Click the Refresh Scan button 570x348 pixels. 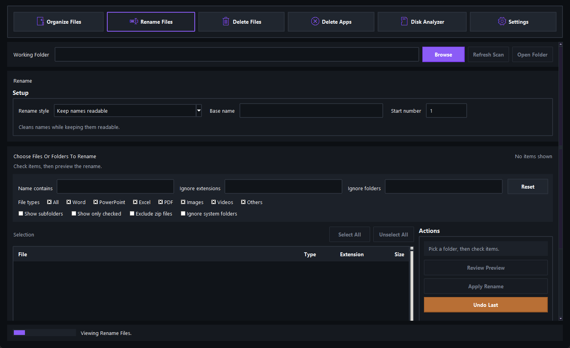488,55
